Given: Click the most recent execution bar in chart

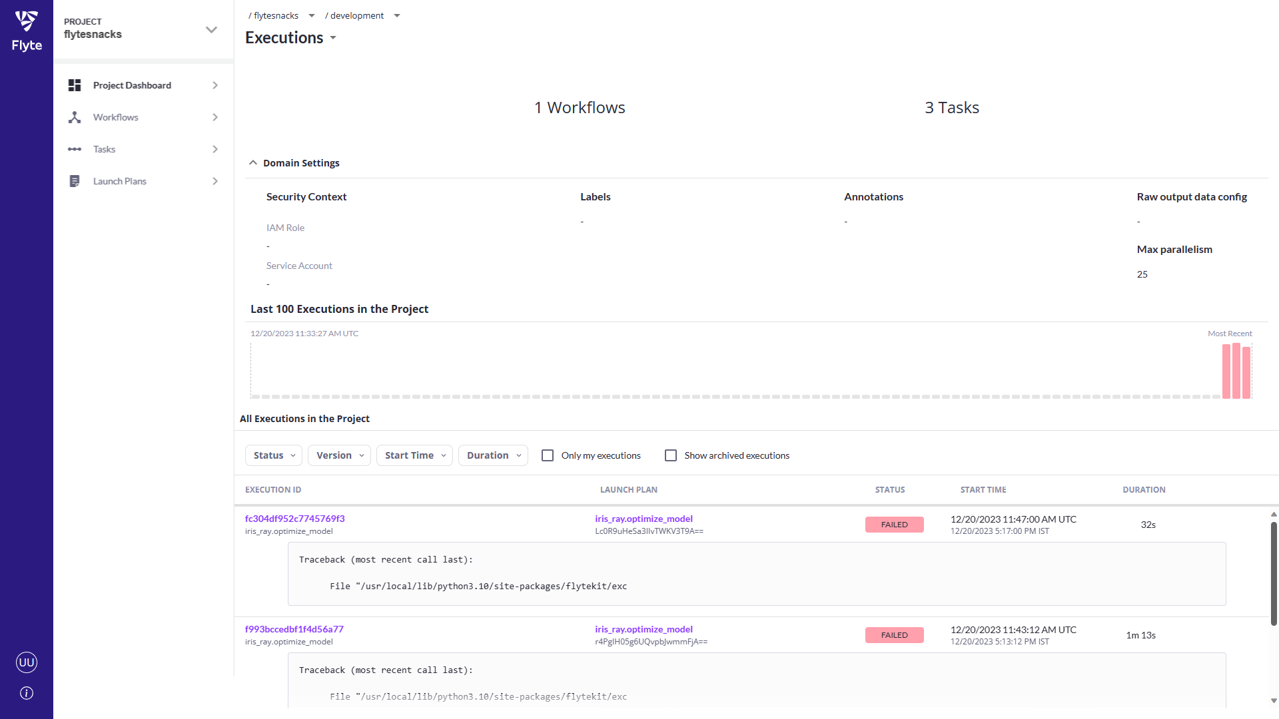Looking at the screenshot, I should pos(1246,373).
